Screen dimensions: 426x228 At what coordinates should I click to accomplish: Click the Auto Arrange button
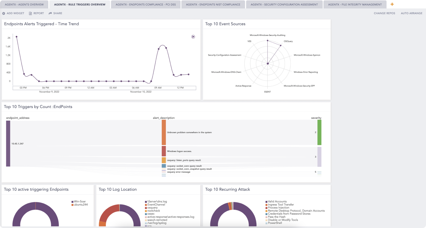coord(412,13)
